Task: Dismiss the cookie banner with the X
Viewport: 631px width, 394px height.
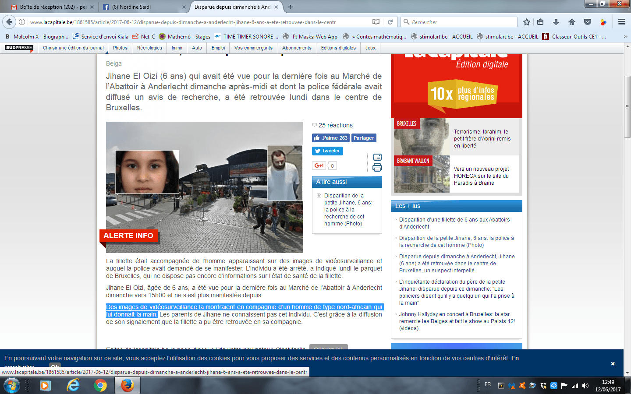Action: point(613,364)
